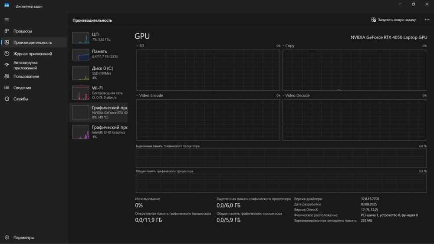Click the Параметры gear icon
Screen dimensions: 434x244
click(7, 237)
